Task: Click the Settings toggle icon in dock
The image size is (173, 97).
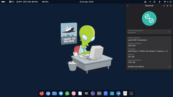Action: click(118, 93)
